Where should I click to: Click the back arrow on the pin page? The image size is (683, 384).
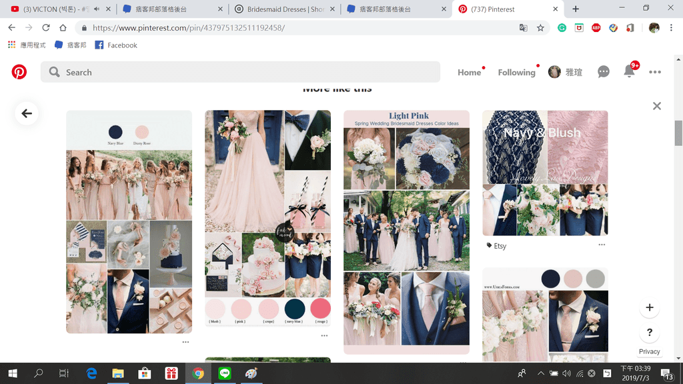[x=27, y=113]
